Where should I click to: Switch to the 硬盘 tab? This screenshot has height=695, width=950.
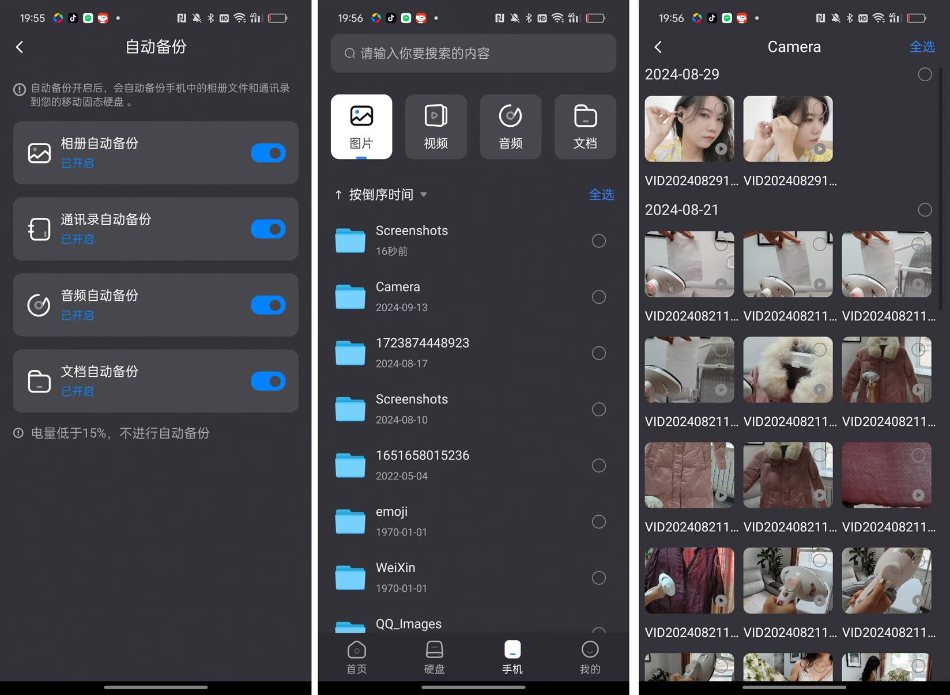pyautogui.click(x=434, y=650)
